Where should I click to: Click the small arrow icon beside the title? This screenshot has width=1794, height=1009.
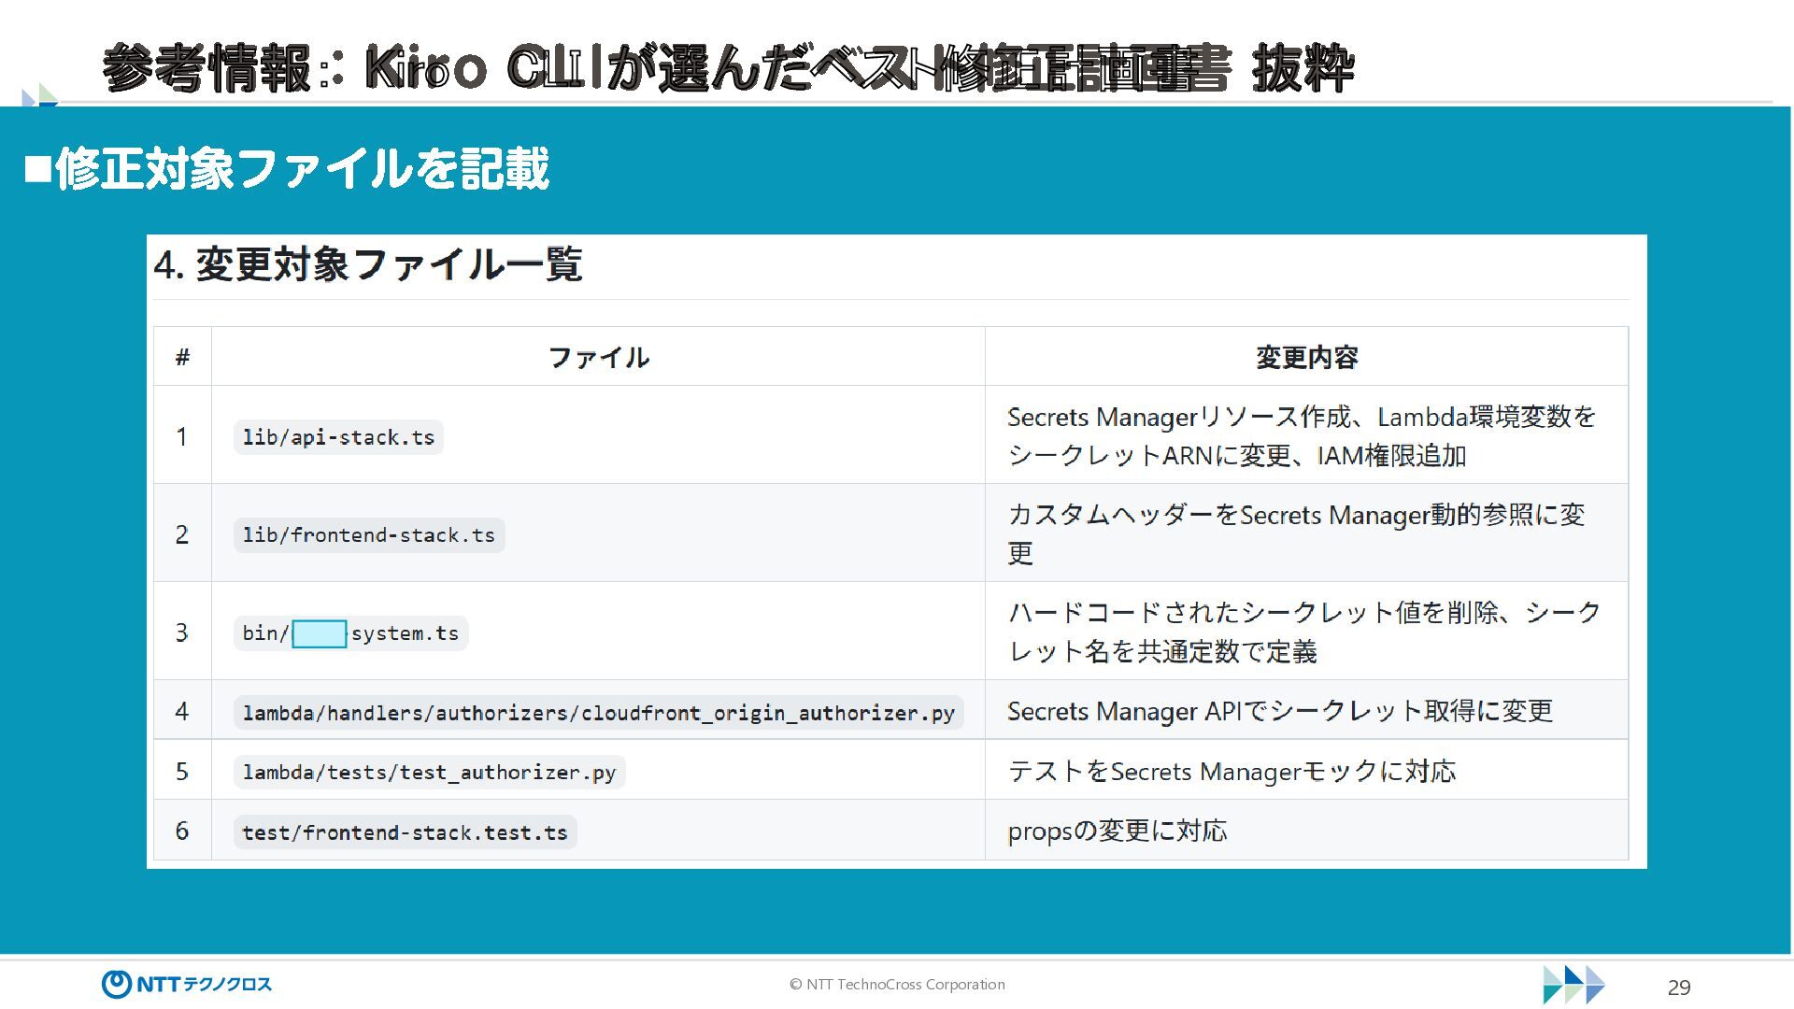[x=39, y=95]
